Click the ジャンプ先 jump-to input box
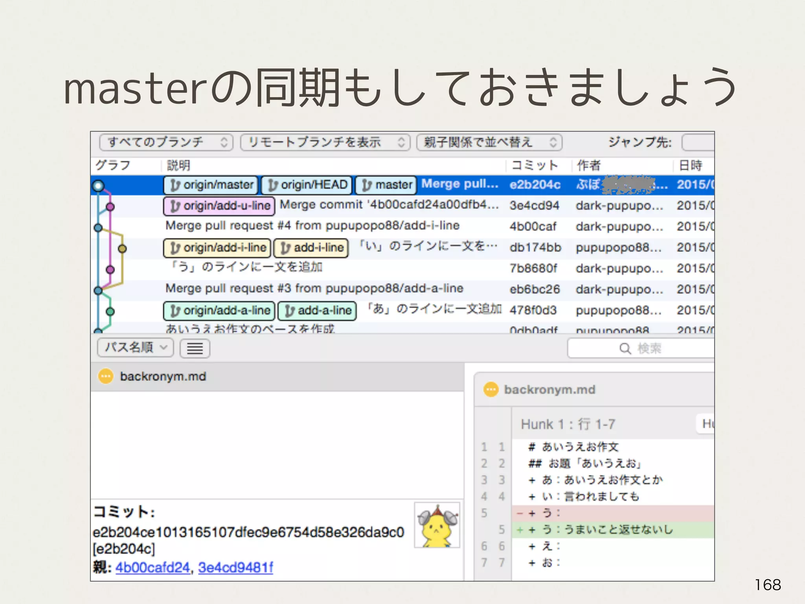The height and width of the screenshot is (604, 805). coord(698,142)
